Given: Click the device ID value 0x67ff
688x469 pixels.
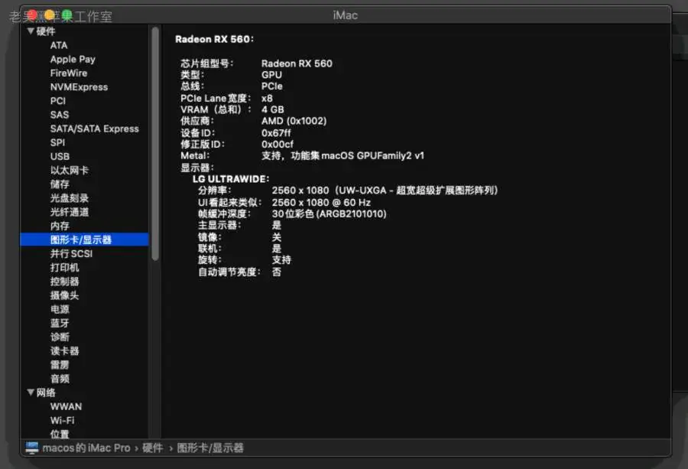Looking at the screenshot, I should coord(276,132).
